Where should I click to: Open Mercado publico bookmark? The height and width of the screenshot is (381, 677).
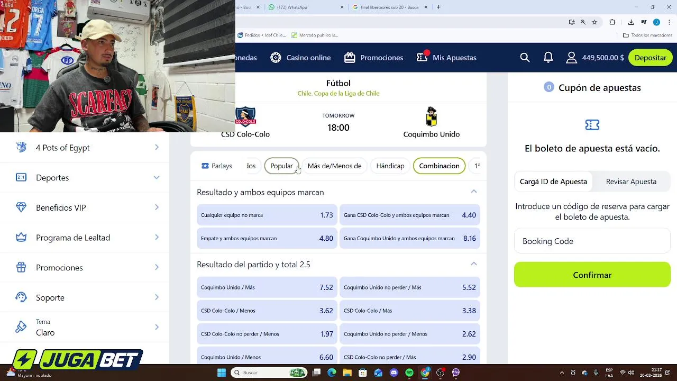point(315,35)
